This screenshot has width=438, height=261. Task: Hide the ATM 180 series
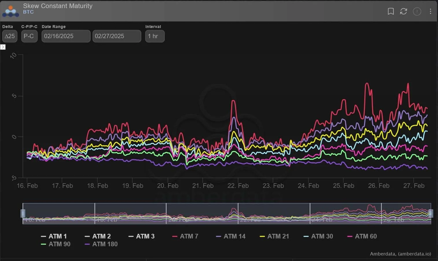click(x=101, y=244)
